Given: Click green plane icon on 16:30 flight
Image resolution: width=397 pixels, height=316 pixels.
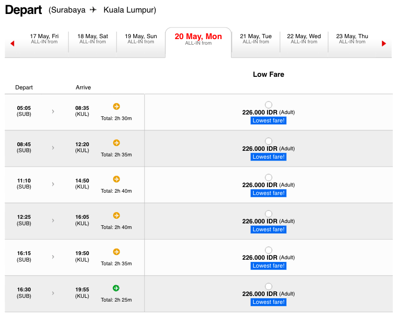Looking at the screenshot, I should click(x=116, y=288).
